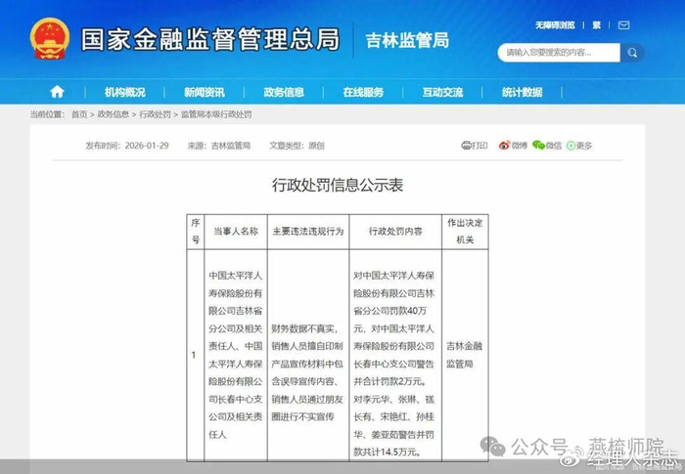Open the 新闻资讯 menu
This screenshot has width=685, height=474.
[x=204, y=92]
